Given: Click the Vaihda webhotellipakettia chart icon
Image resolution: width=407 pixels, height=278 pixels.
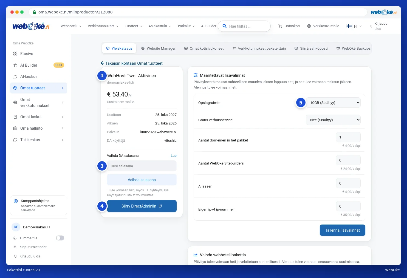Looking at the screenshot, I should (x=196, y=255).
